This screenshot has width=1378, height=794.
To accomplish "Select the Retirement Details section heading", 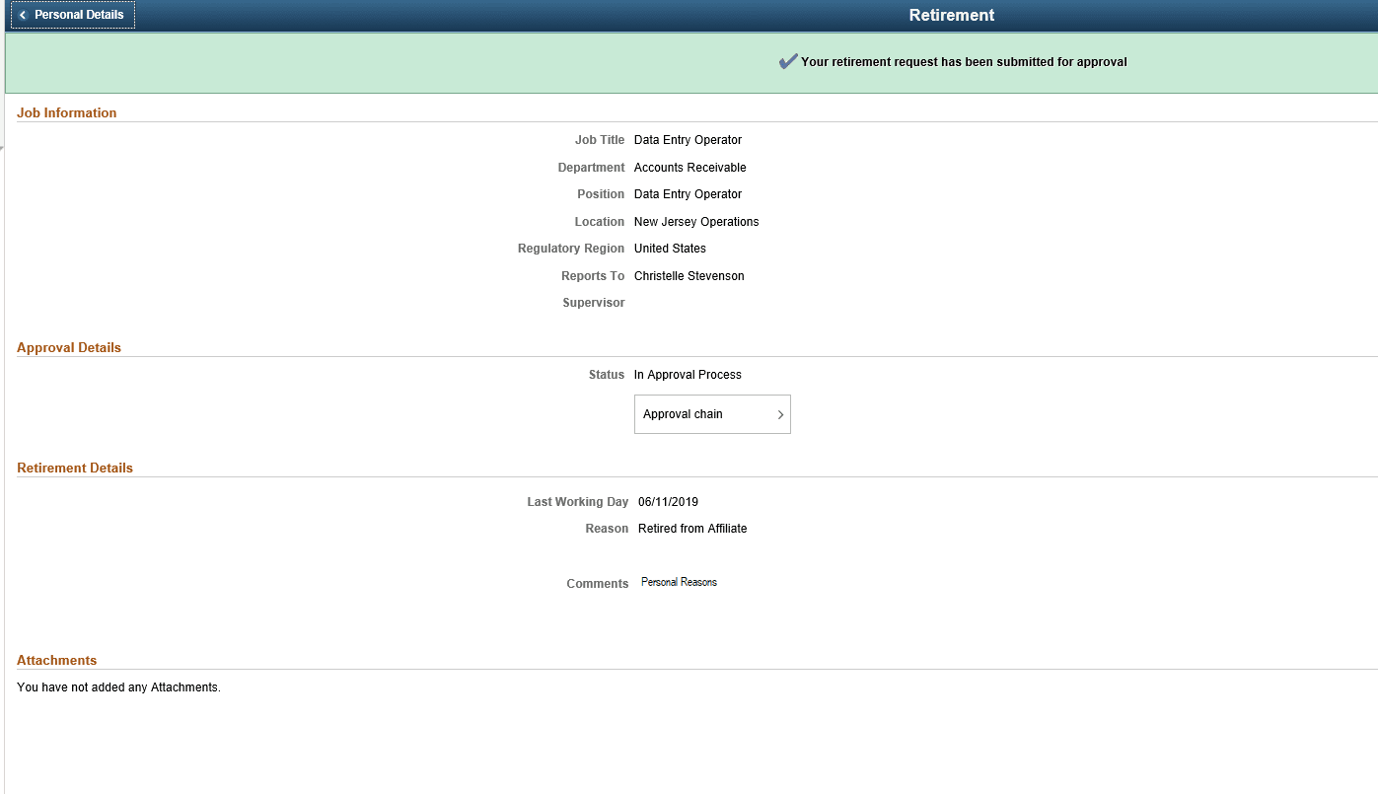I will [75, 469].
